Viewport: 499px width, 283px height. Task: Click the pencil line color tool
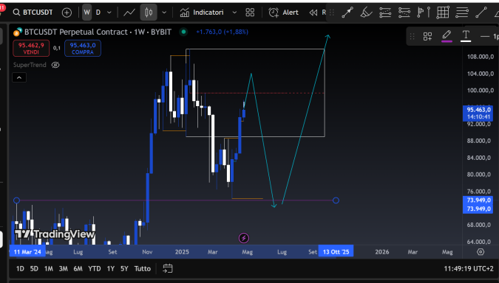447,36
